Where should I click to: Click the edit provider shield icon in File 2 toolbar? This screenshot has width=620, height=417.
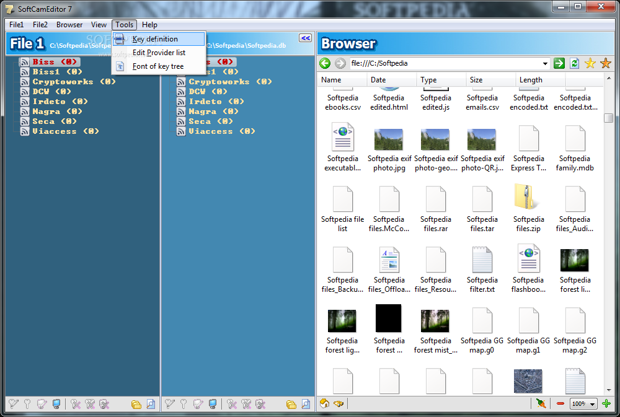(x=198, y=403)
